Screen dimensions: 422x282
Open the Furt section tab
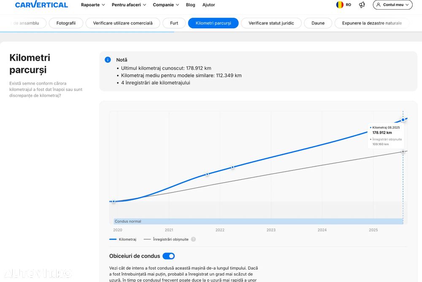point(174,23)
